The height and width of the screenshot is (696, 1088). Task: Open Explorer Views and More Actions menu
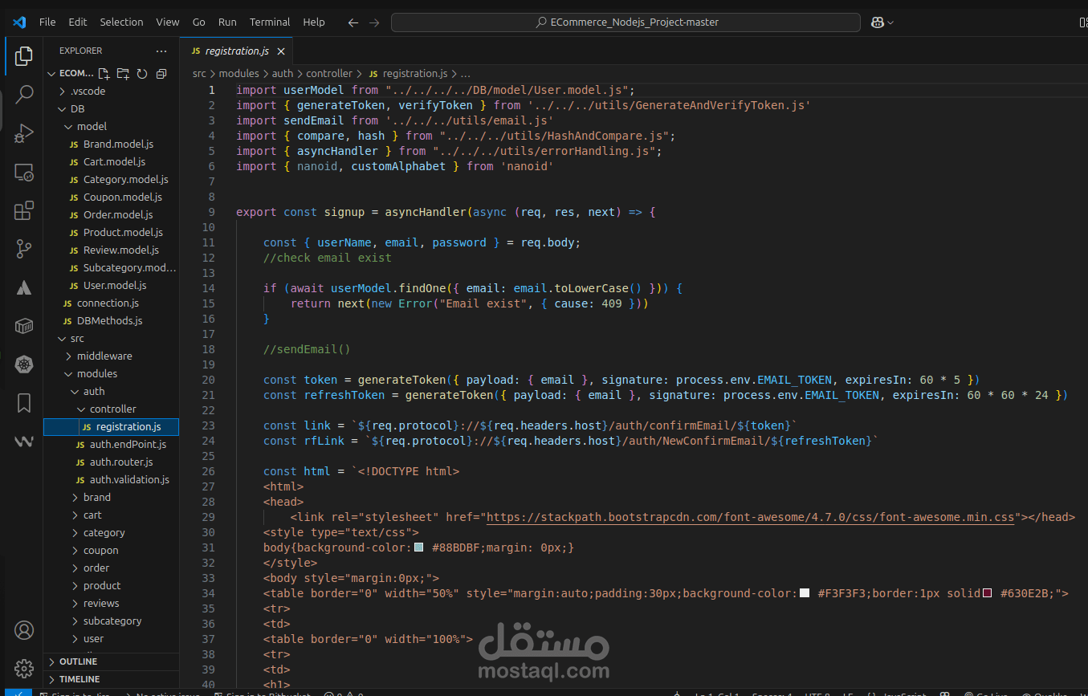point(161,51)
